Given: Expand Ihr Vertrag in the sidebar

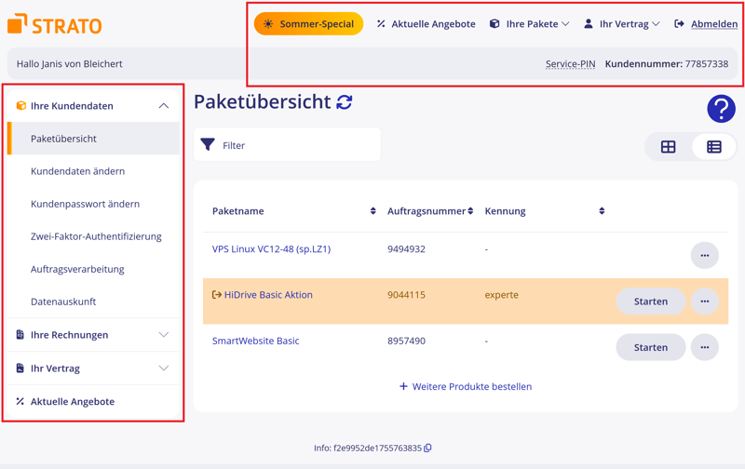Looking at the screenshot, I should click(163, 368).
